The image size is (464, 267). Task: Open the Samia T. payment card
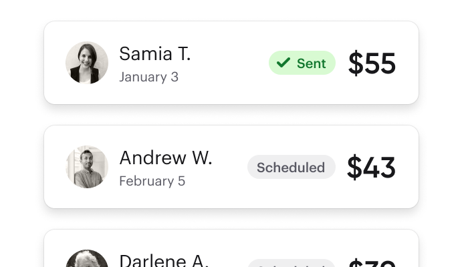231,63
